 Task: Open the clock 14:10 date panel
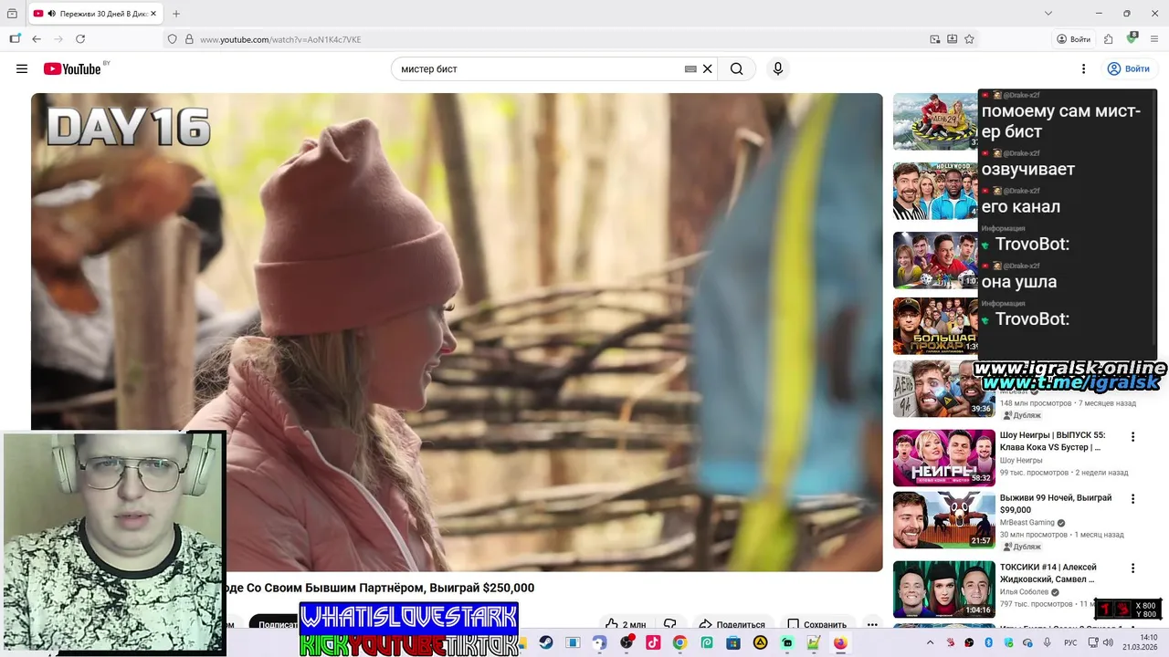coord(1141,642)
